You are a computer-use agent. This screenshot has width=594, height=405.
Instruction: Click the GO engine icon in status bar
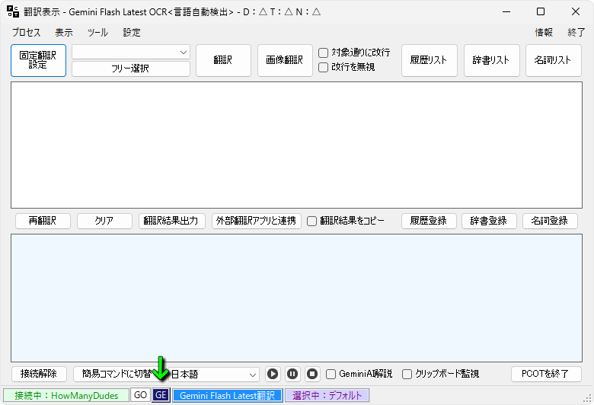[x=140, y=395]
